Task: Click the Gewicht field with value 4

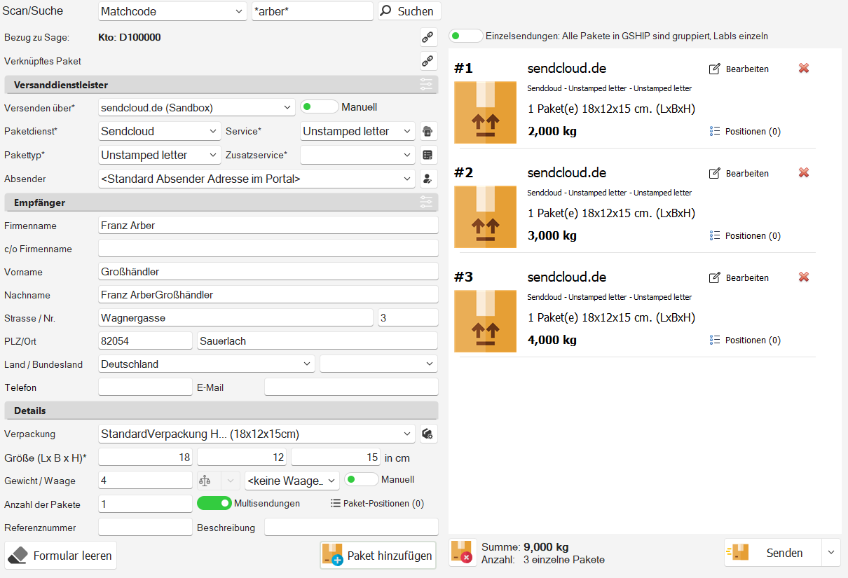Action: click(x=145, y=481)
